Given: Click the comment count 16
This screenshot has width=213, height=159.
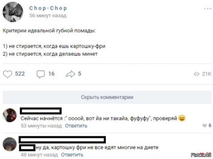Looking at the screenshot, I should (x=51, y=74).
